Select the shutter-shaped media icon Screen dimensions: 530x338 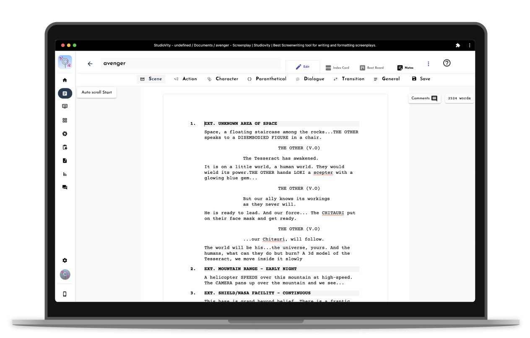click(x=65, y=134)
